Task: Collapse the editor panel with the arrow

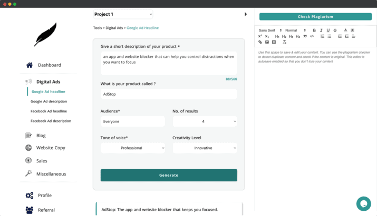Action: click(246, 14)
